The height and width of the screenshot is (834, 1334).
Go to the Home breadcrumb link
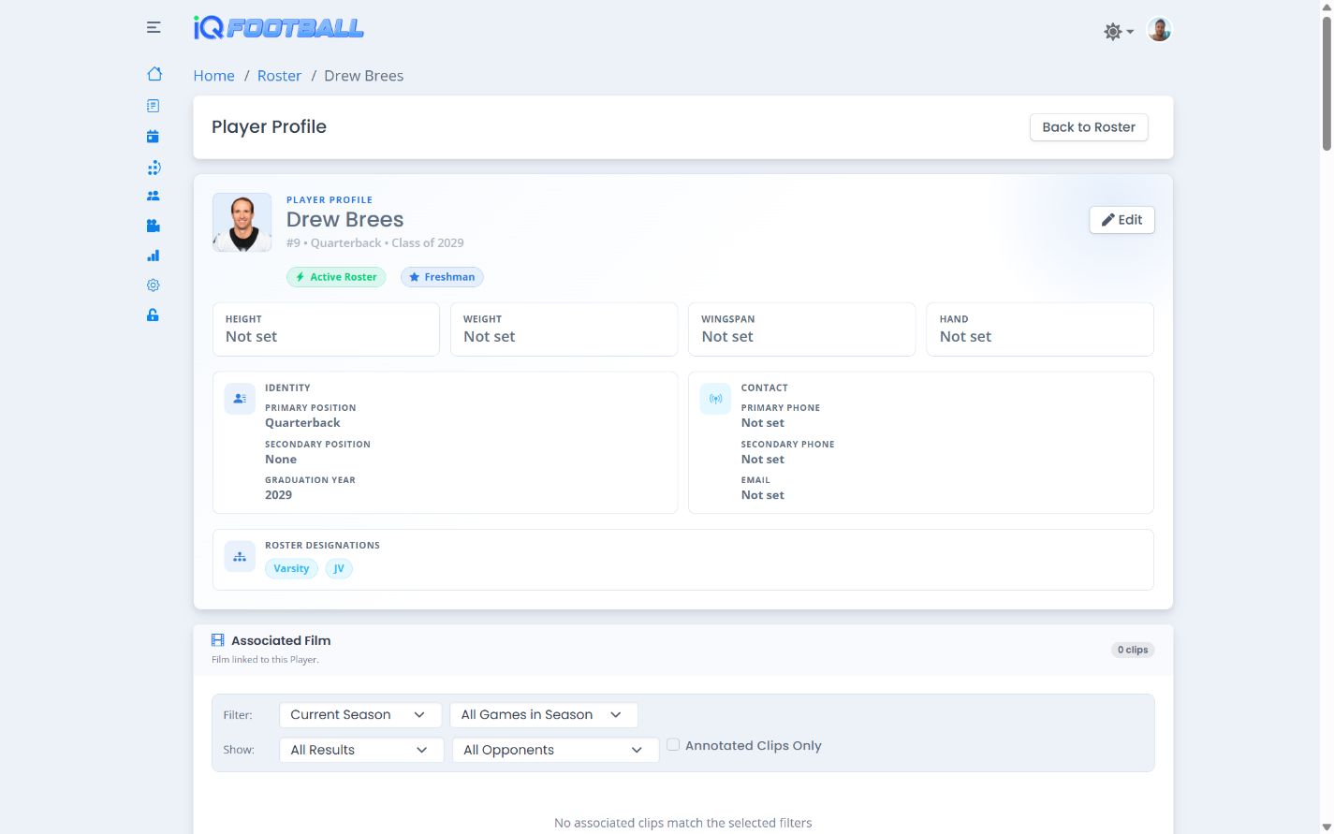[213, 76]
